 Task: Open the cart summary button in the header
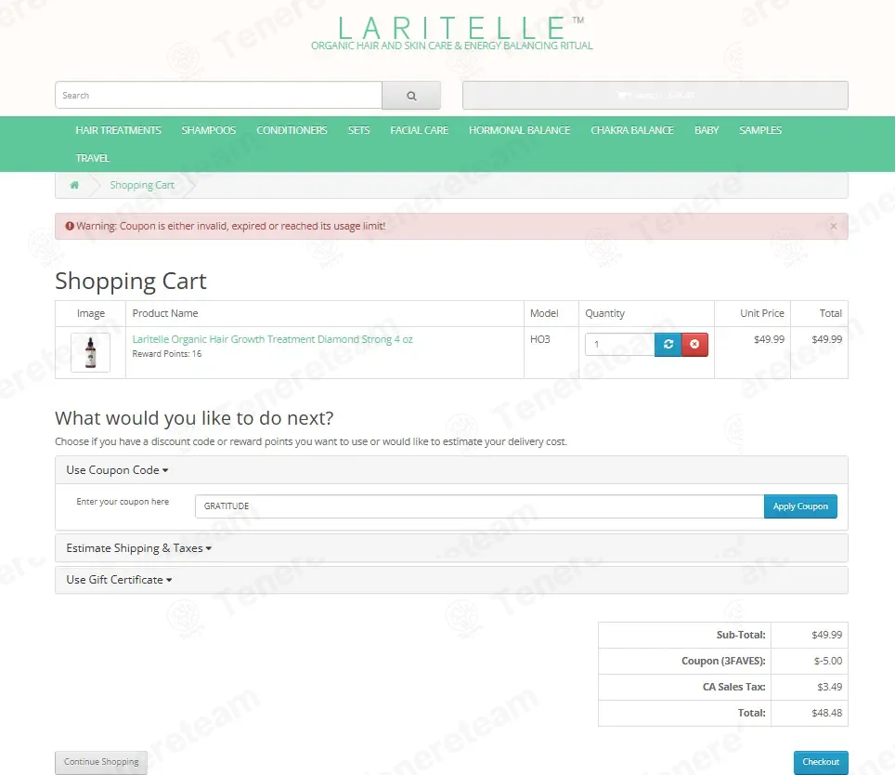(x=655, y=96)
